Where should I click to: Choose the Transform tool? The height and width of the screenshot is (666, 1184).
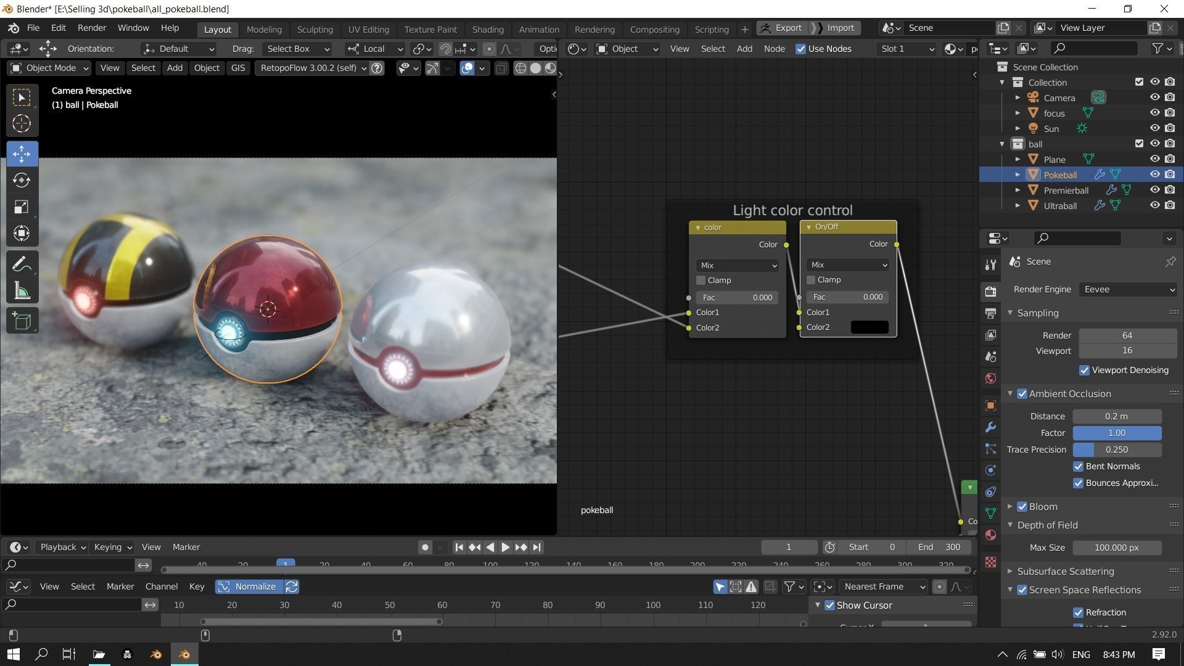[x=22, y=233]
